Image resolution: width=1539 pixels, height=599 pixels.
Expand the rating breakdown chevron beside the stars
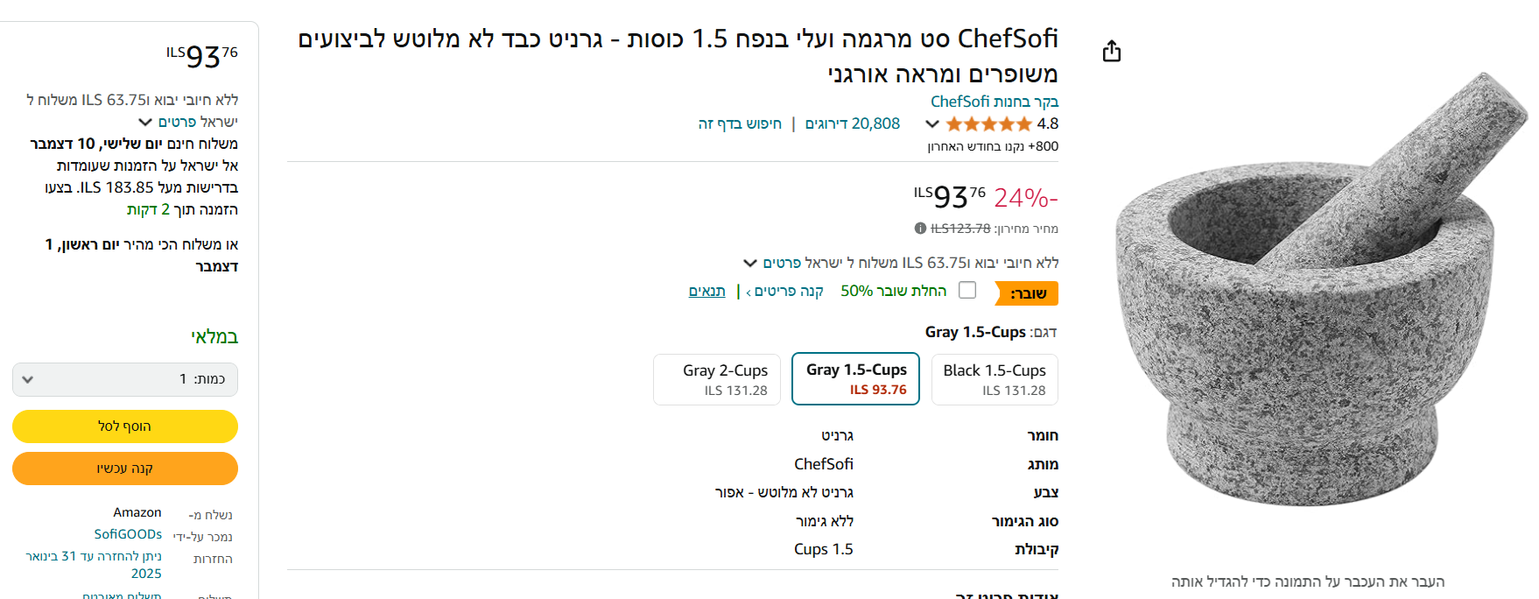pos(932,124)
